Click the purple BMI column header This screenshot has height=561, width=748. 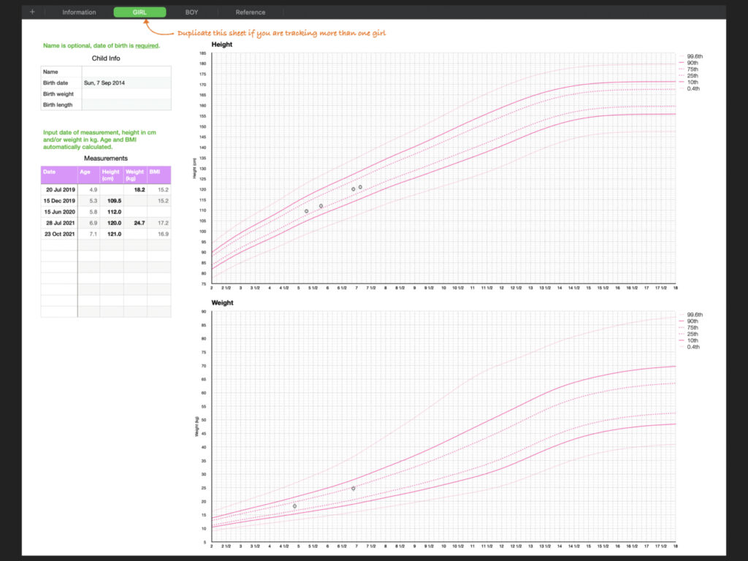coord(159,175)
